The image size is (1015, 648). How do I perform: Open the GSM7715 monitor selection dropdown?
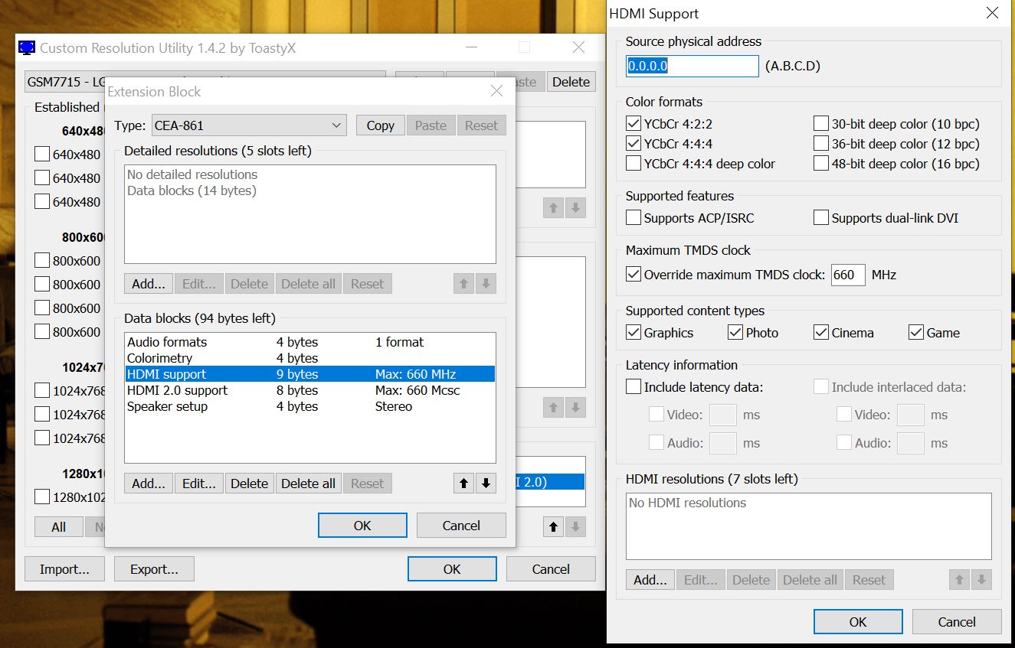coord(204,81)
